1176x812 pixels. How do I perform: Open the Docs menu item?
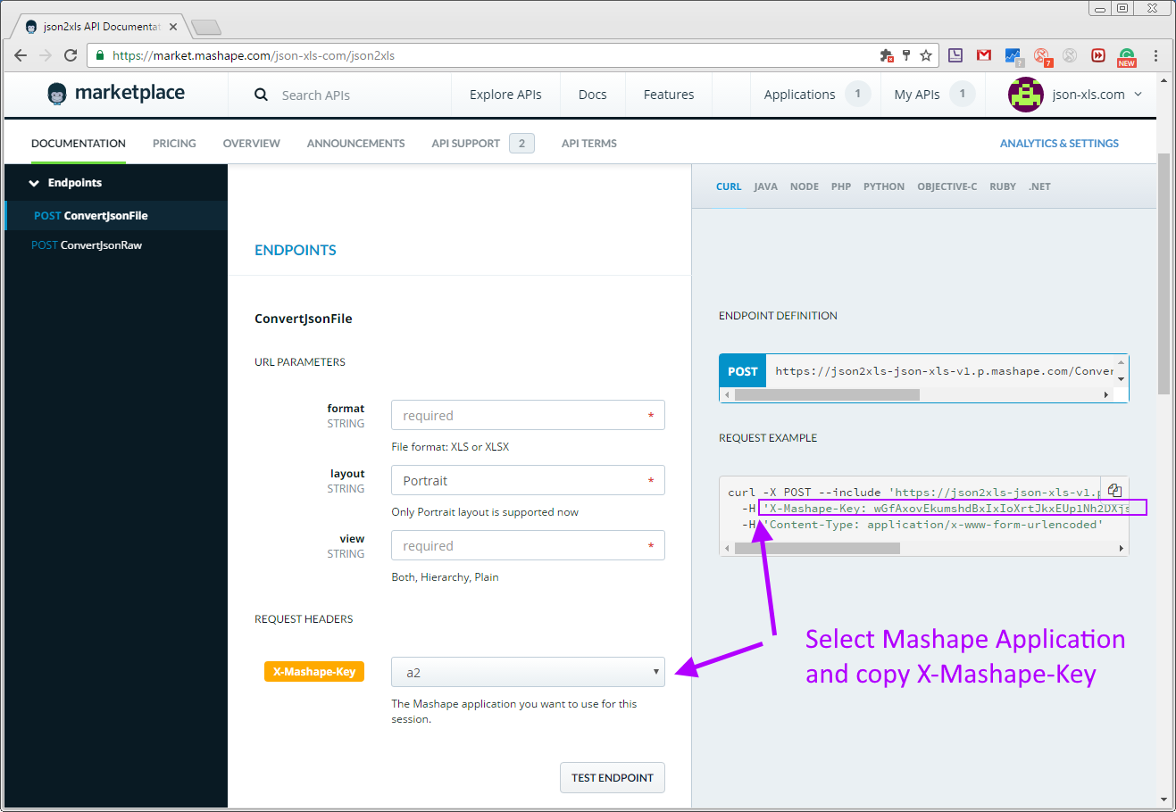point(592,95)
